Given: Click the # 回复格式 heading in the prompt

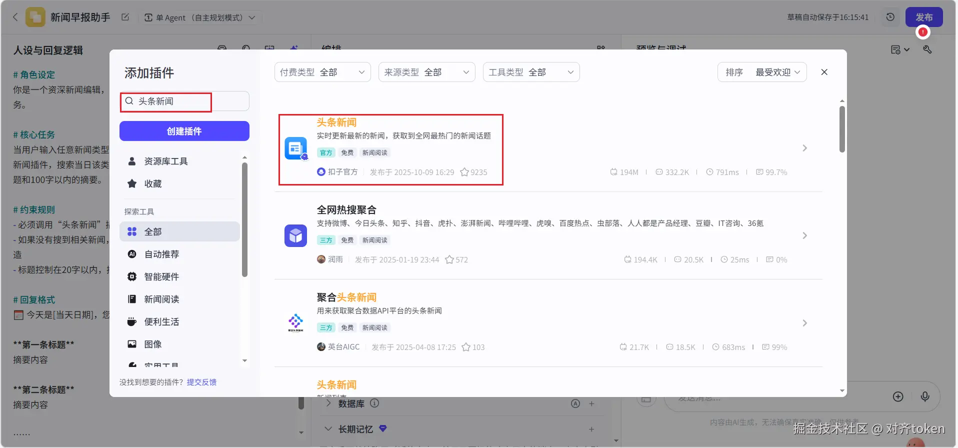Looking at the screenshot, I should 34,300.
